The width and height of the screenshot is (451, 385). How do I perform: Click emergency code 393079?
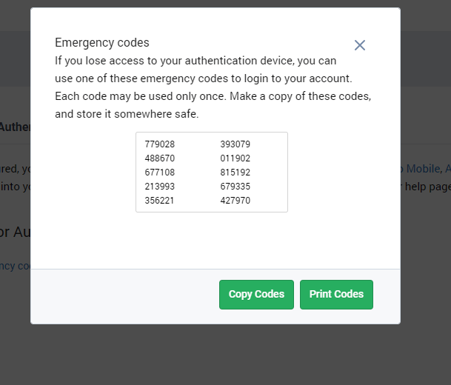click(x=235, y=144)
